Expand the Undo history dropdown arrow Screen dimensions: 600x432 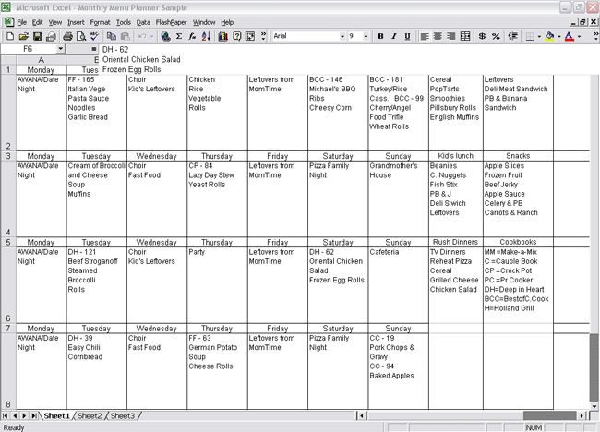point(152,36)
